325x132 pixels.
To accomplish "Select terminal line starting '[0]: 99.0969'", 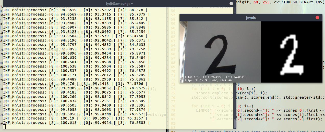I will 76,88.
